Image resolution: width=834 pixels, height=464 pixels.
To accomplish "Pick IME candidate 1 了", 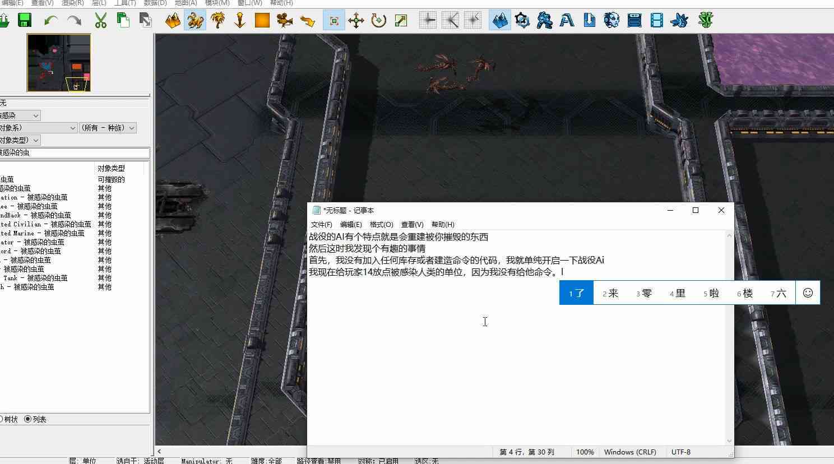I will click(x=576, y=293).
